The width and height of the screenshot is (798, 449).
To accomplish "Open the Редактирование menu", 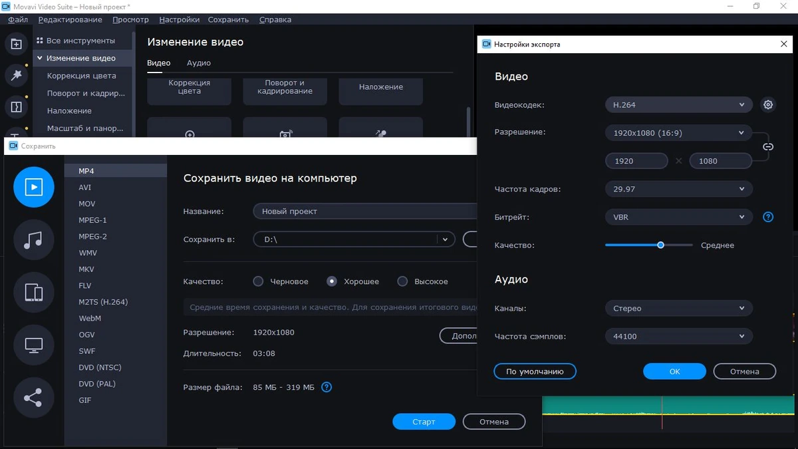I will (x=70, y=20).
